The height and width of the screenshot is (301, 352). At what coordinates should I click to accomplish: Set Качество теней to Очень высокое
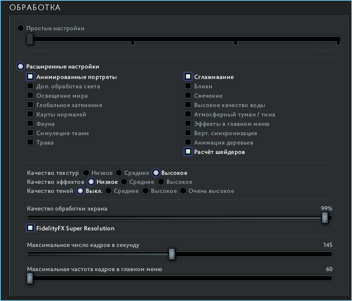pos(183,191)
